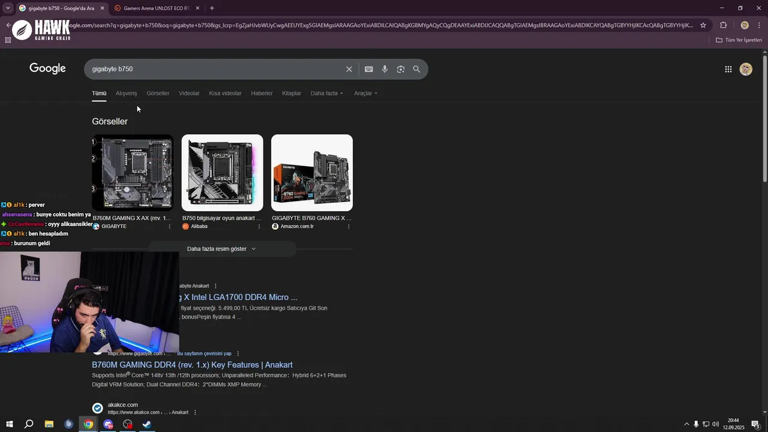
Task: Open the Alibaba B750 motherboard image
Action: [x=222, y=173]
